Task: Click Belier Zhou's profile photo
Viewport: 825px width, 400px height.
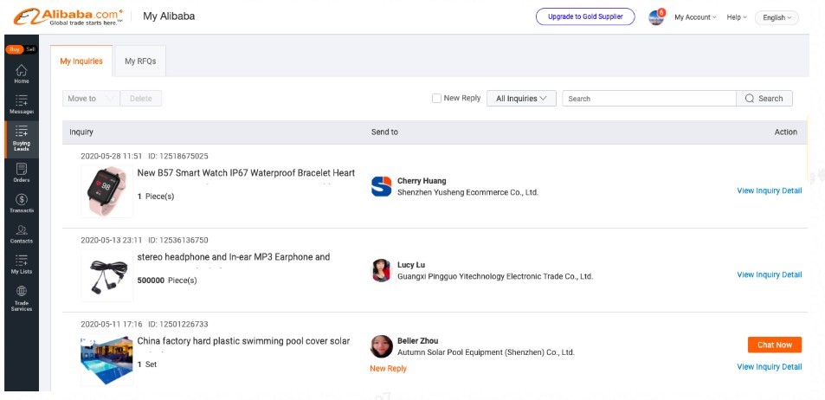Action: pyautogui.click(x=382, y=347)
